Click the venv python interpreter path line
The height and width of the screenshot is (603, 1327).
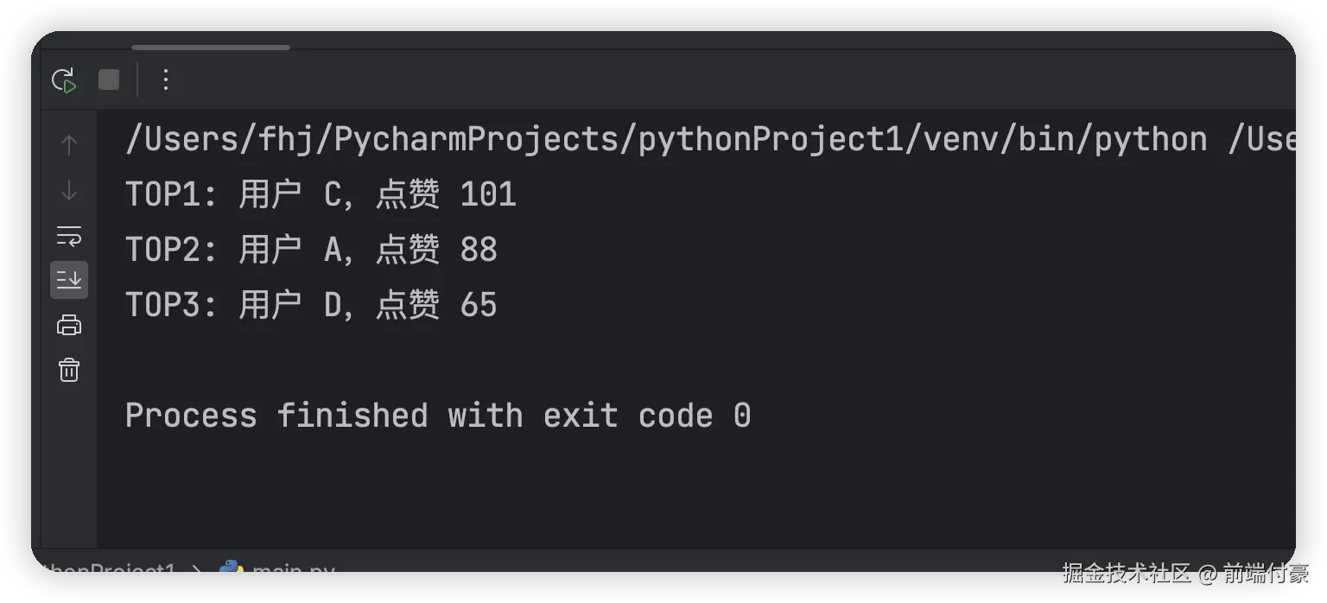708,139
